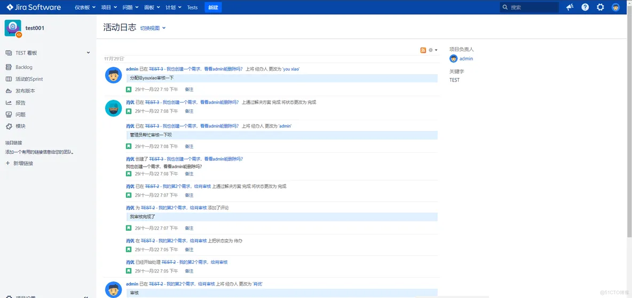Click admin avatar beside the 审核 entry
632x298 pixels.
tap(113, 290)
